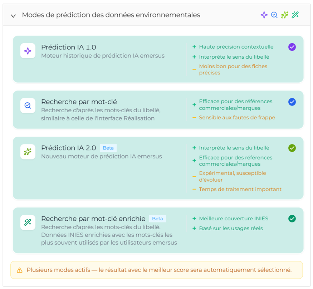The width and height of the screenshot is (313, 289).
Task: Click the magic wand icon in header
Action: pos(295,15)
